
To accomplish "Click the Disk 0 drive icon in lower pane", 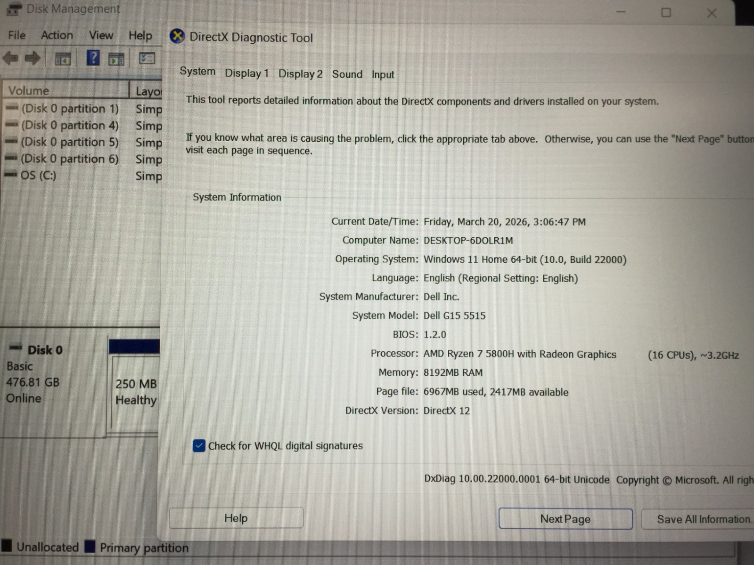I will pos(16,347).
